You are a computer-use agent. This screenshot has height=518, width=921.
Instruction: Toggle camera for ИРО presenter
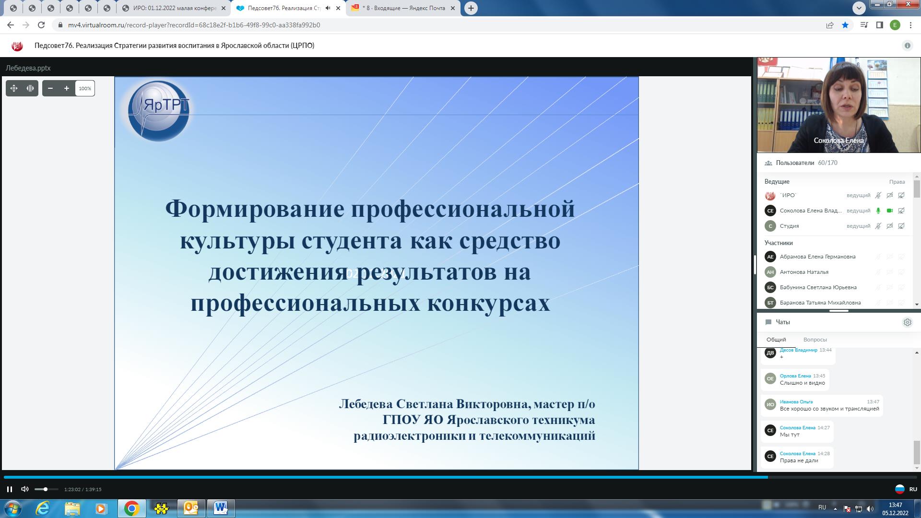[890, 195]
